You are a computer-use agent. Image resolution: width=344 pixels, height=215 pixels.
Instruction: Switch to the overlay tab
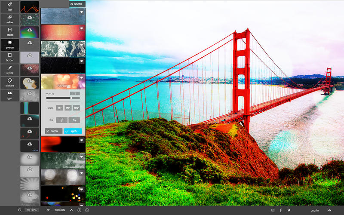tap(9, 44)
